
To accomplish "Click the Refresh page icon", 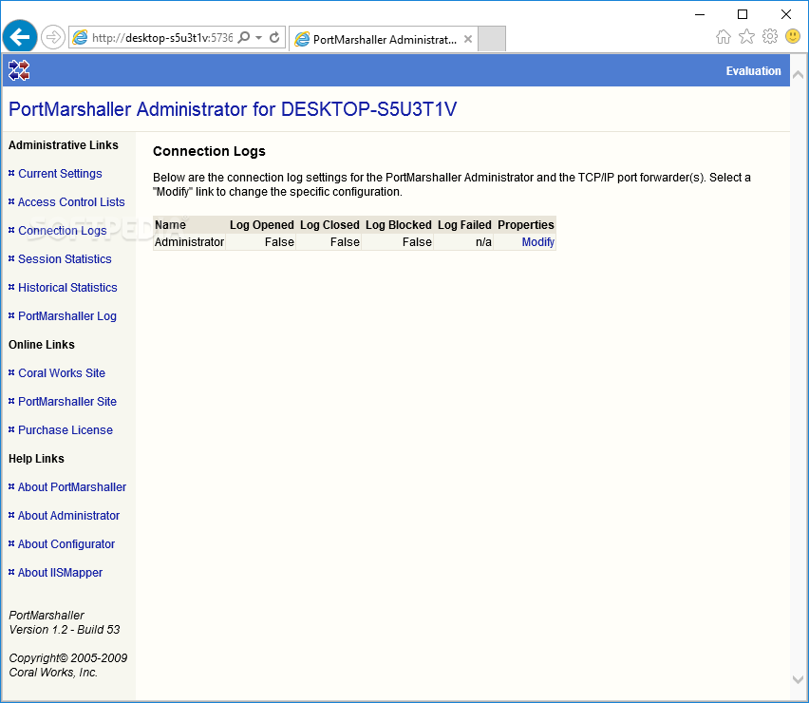I will pyautogui.click(x=274, y=37).
